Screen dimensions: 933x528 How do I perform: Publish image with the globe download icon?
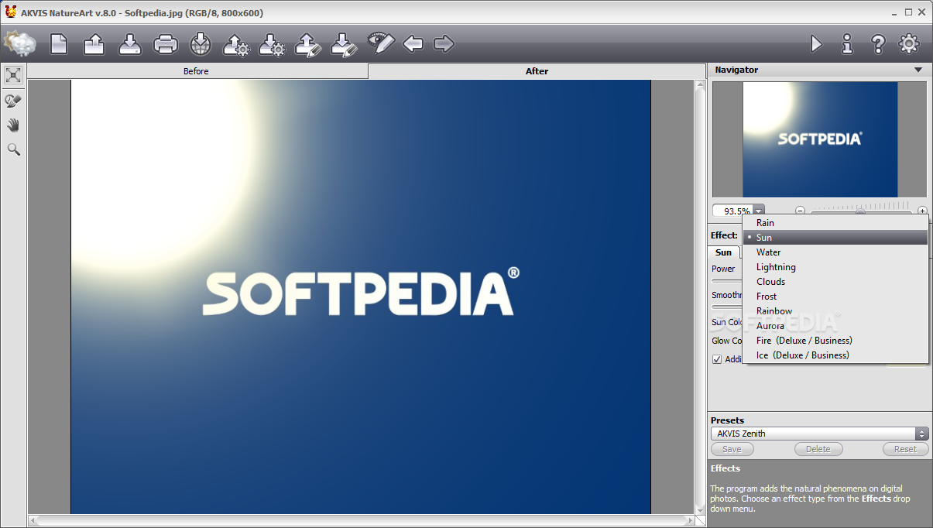pyautogui.click(x=201, y=43)
